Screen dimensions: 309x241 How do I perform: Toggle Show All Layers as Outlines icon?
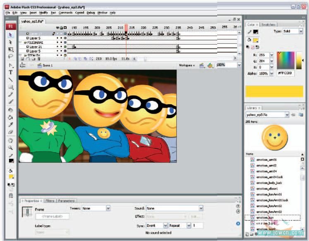65,28
